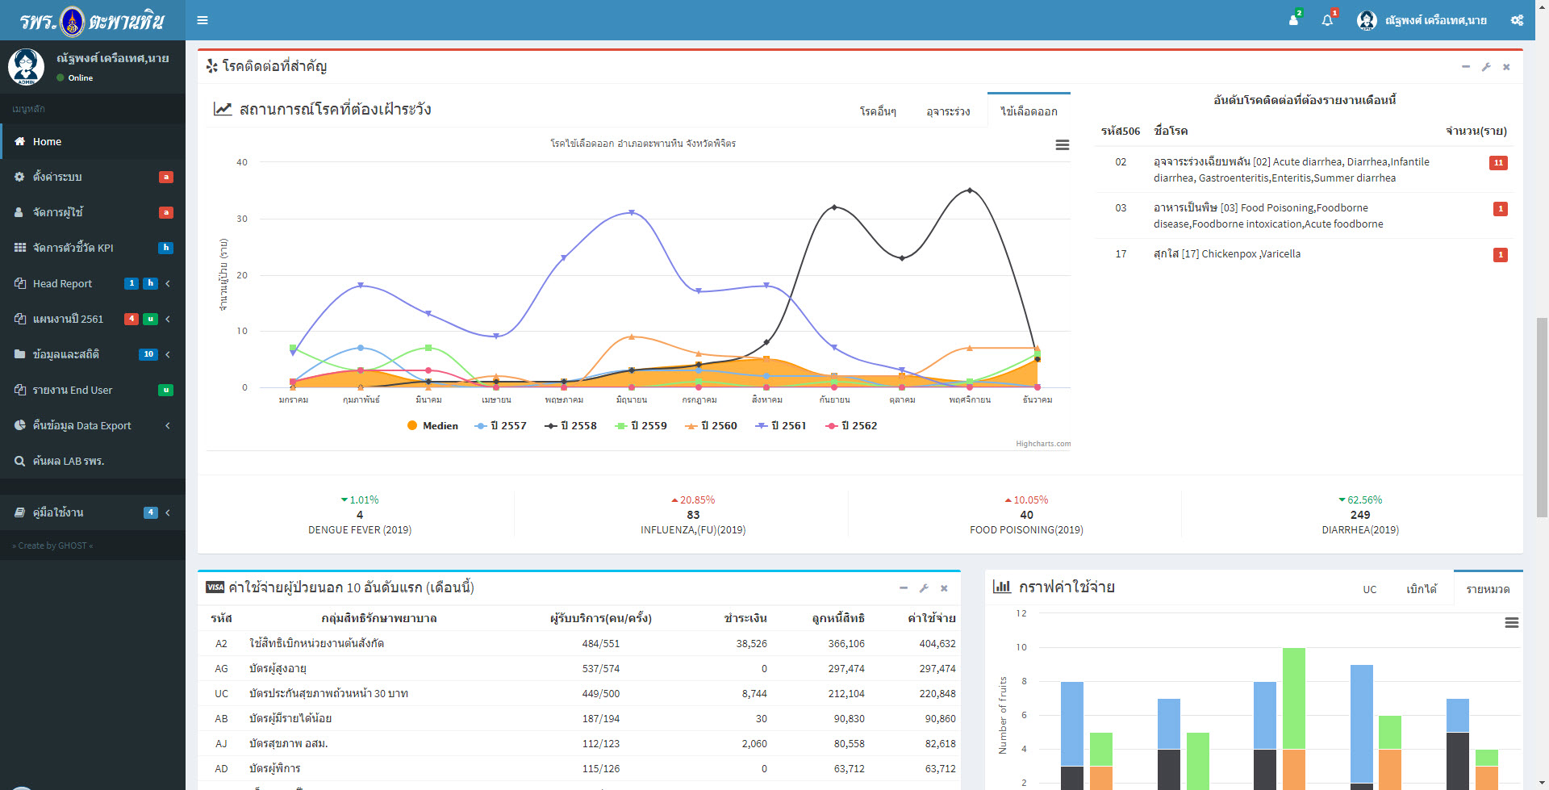Click the LAB search magnifier icon
Viewport: 1549px width, 790px height.
pyautogui.click(x=19, y=461)
